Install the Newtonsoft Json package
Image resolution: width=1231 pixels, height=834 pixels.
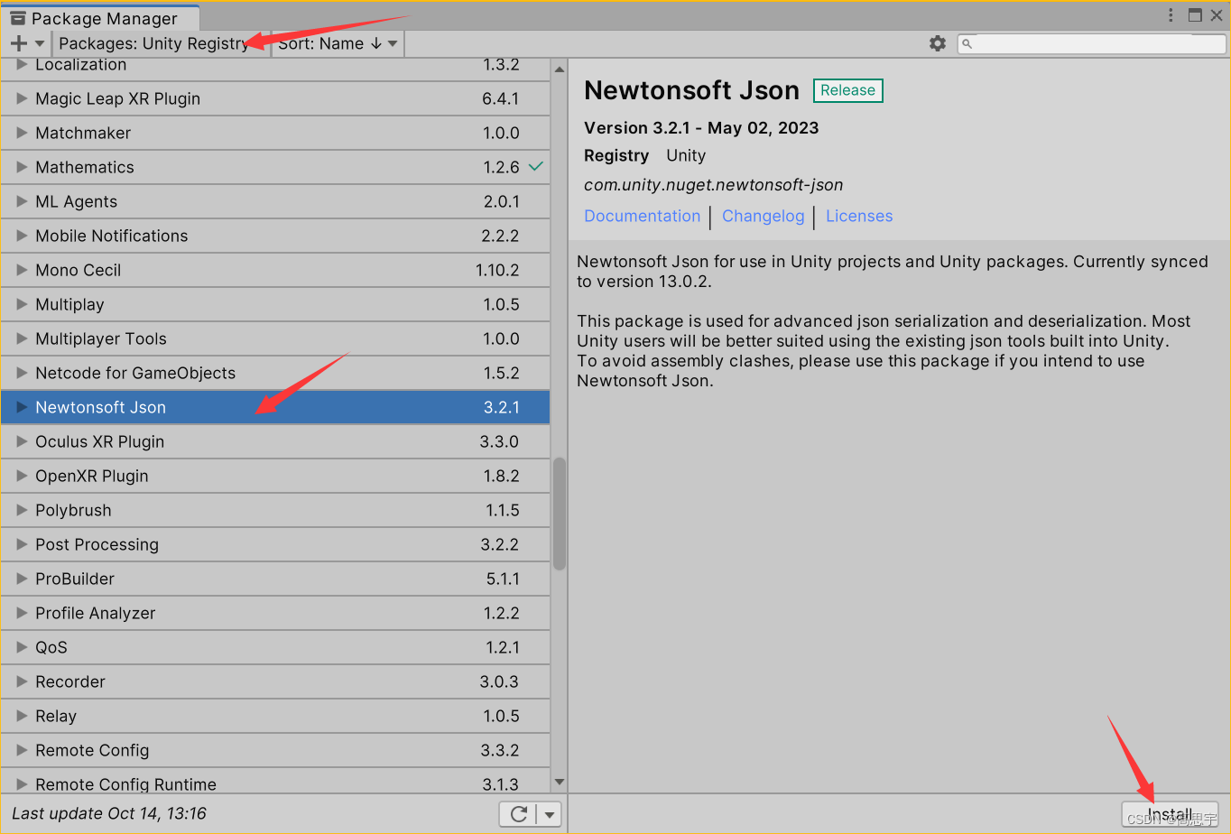tap(1170, 814)
